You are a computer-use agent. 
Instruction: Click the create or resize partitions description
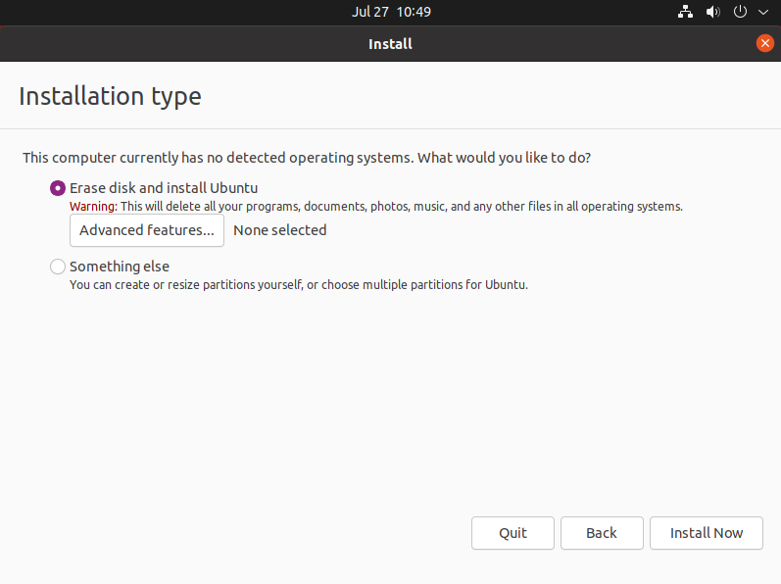[x=299, y=285]
